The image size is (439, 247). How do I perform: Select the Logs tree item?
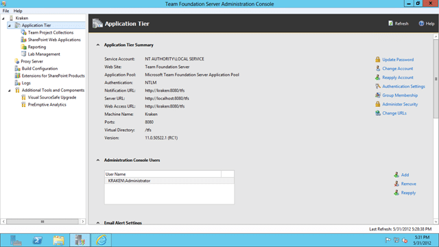click(x=26, y=83)
